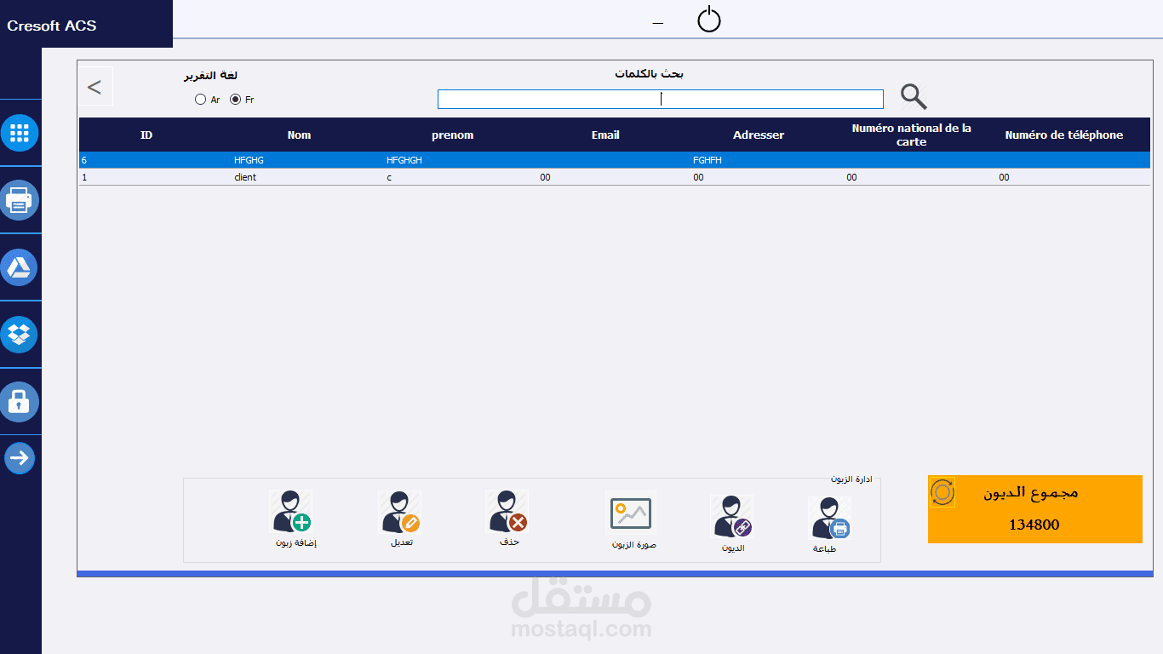
Task: Click in the keyword search field
Action: (x=661, y=100)
